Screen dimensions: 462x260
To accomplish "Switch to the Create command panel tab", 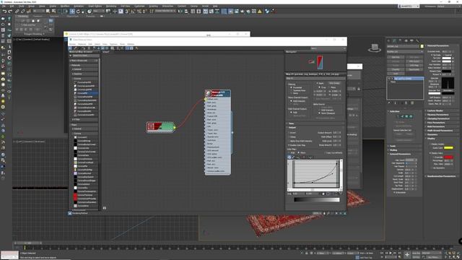I will tap(388, 40).
